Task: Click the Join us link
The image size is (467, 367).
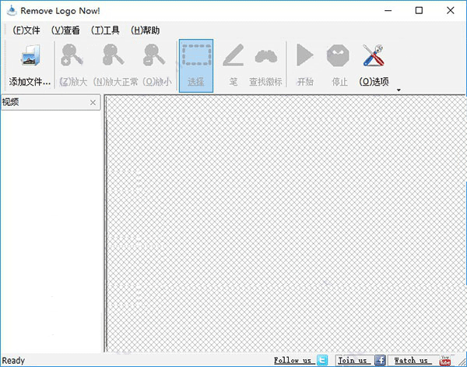Action: [x=353, y=360]
